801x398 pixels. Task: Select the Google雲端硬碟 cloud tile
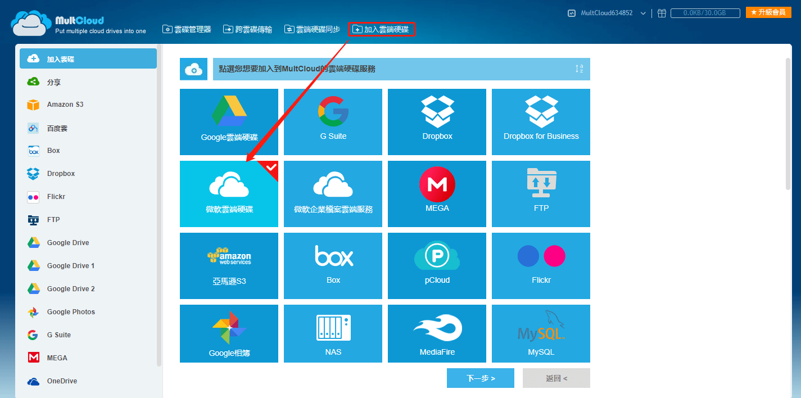pyautogui.click(x=229, y=122)
